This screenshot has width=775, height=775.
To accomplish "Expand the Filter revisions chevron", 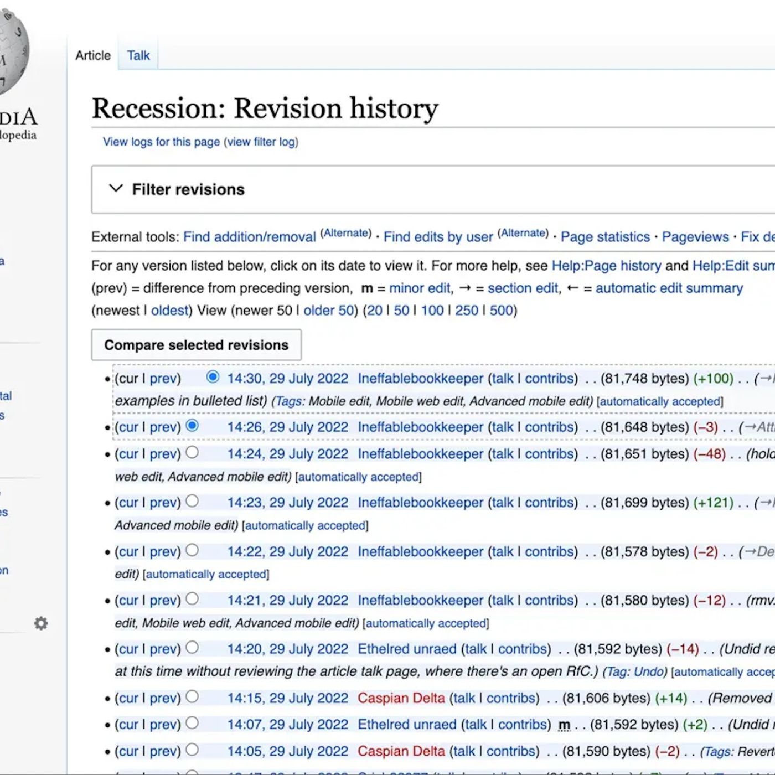I will click(116, 189).
